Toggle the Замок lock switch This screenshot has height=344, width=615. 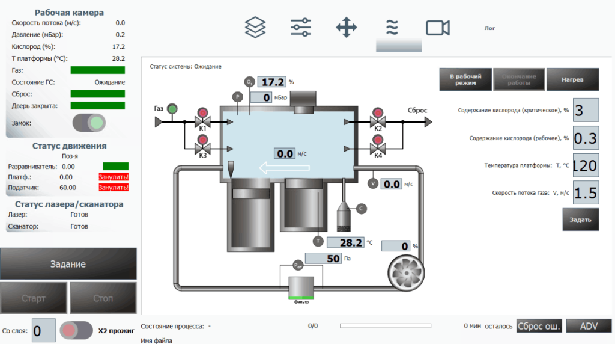[x=88, y=123]
